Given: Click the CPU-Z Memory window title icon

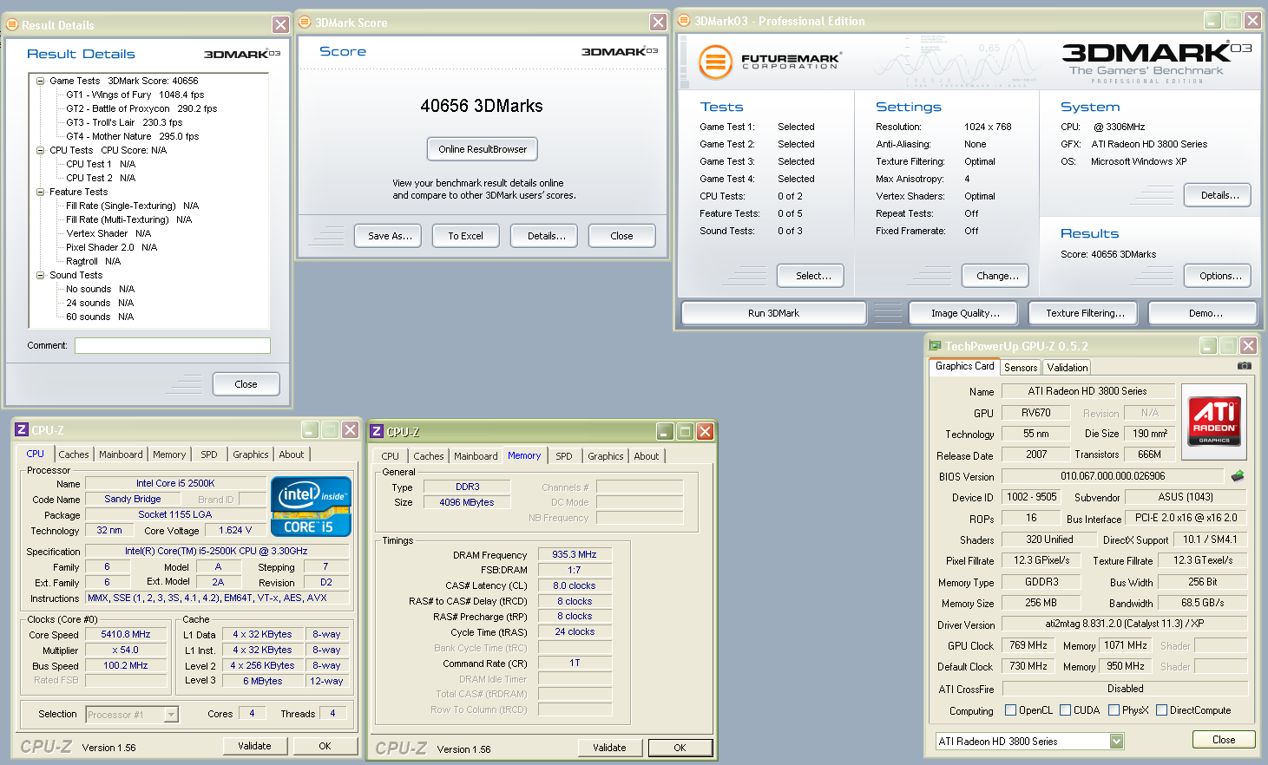Looking at the screenshot, I should 377,431.
